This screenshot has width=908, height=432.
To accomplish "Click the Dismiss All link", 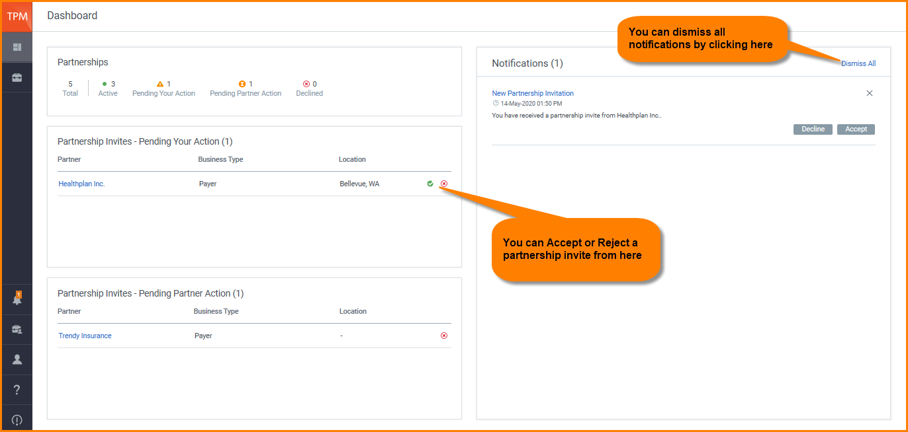I will [858, 63].
